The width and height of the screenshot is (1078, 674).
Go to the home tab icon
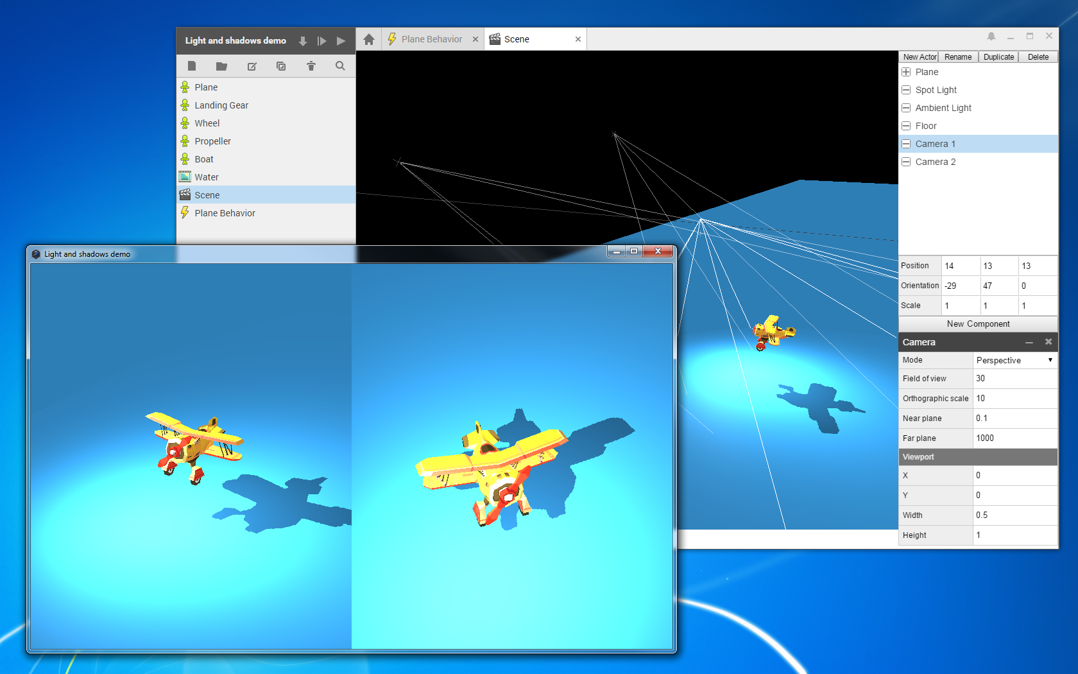[369, 40]
